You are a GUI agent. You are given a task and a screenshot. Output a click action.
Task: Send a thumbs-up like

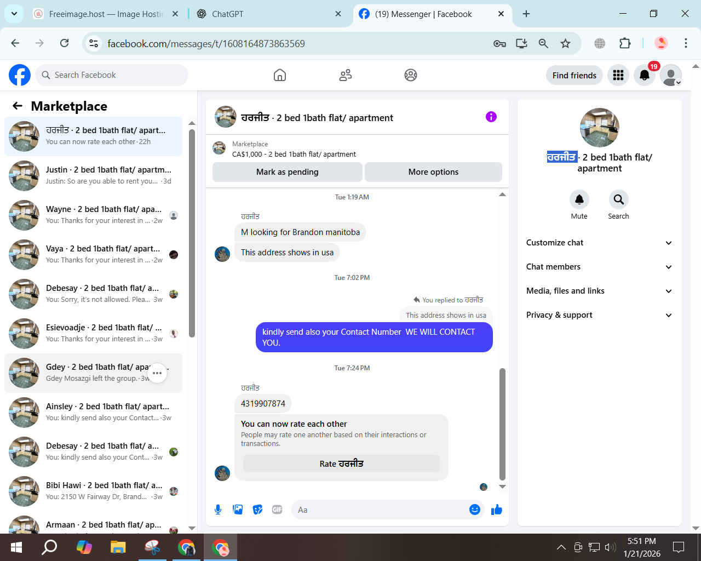497,510
